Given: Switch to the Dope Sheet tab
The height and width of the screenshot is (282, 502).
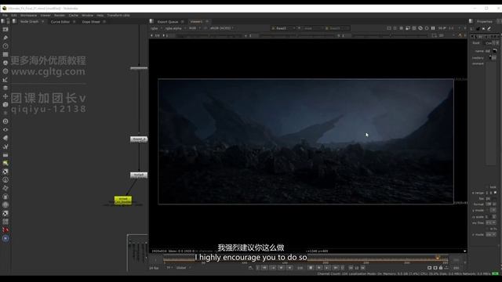Looking at the screenshot, I should point(91,22).
